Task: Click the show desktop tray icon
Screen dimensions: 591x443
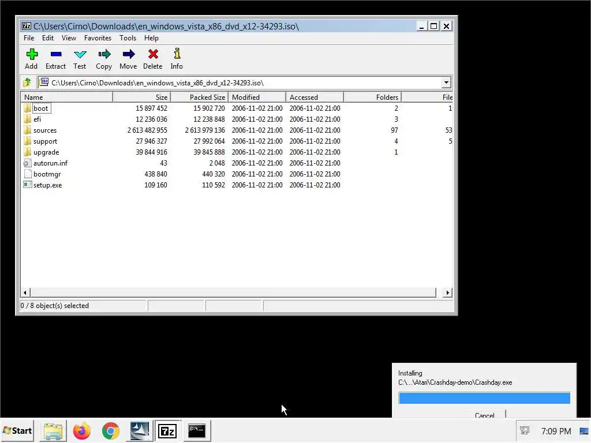Action: coord(584,430)
